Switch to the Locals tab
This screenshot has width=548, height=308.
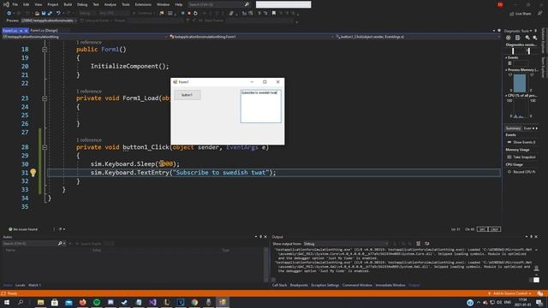[x=21, y=285]
